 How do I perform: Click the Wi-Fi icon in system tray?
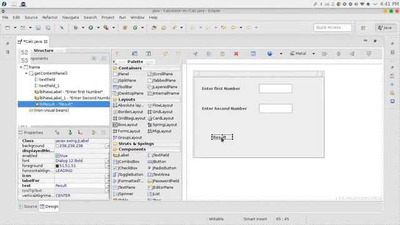coord(362,4)
